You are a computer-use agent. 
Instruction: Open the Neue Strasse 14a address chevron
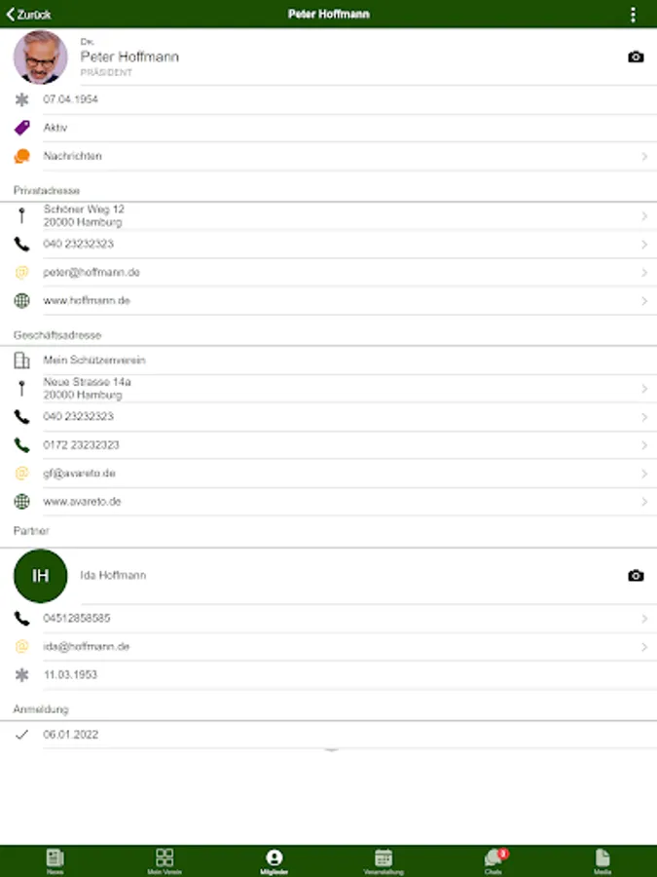(x=644, y=389)
